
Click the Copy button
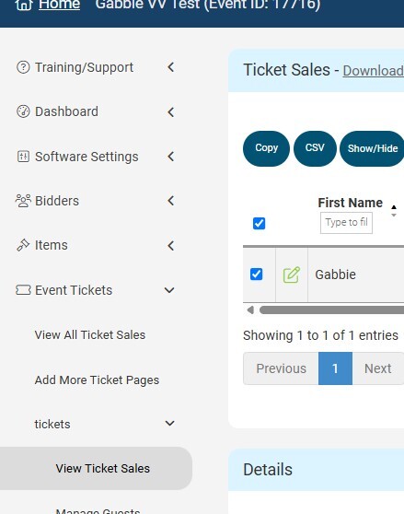(267, 148)
